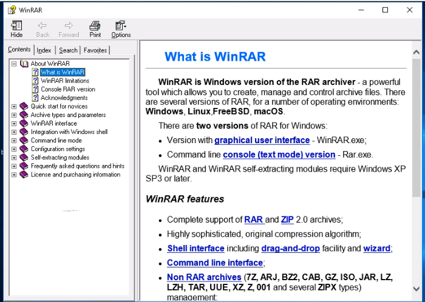
Task: Open the Non RAR archives link
Action: tap(204, 277)
